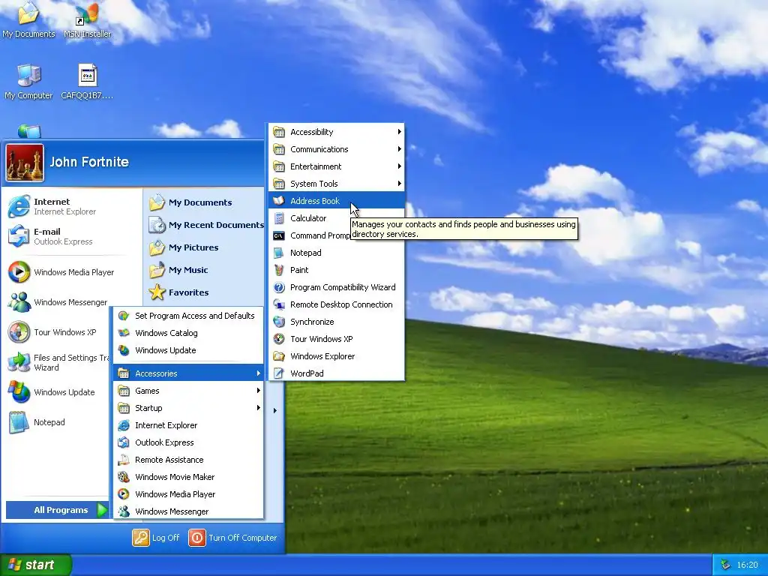
Task: Select the CAFQQ1B7 desktop file
Action: (x=87, y=81)
